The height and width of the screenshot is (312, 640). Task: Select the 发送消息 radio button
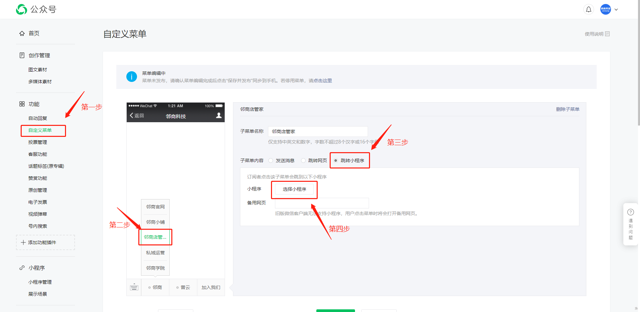[x=271, y=160]
